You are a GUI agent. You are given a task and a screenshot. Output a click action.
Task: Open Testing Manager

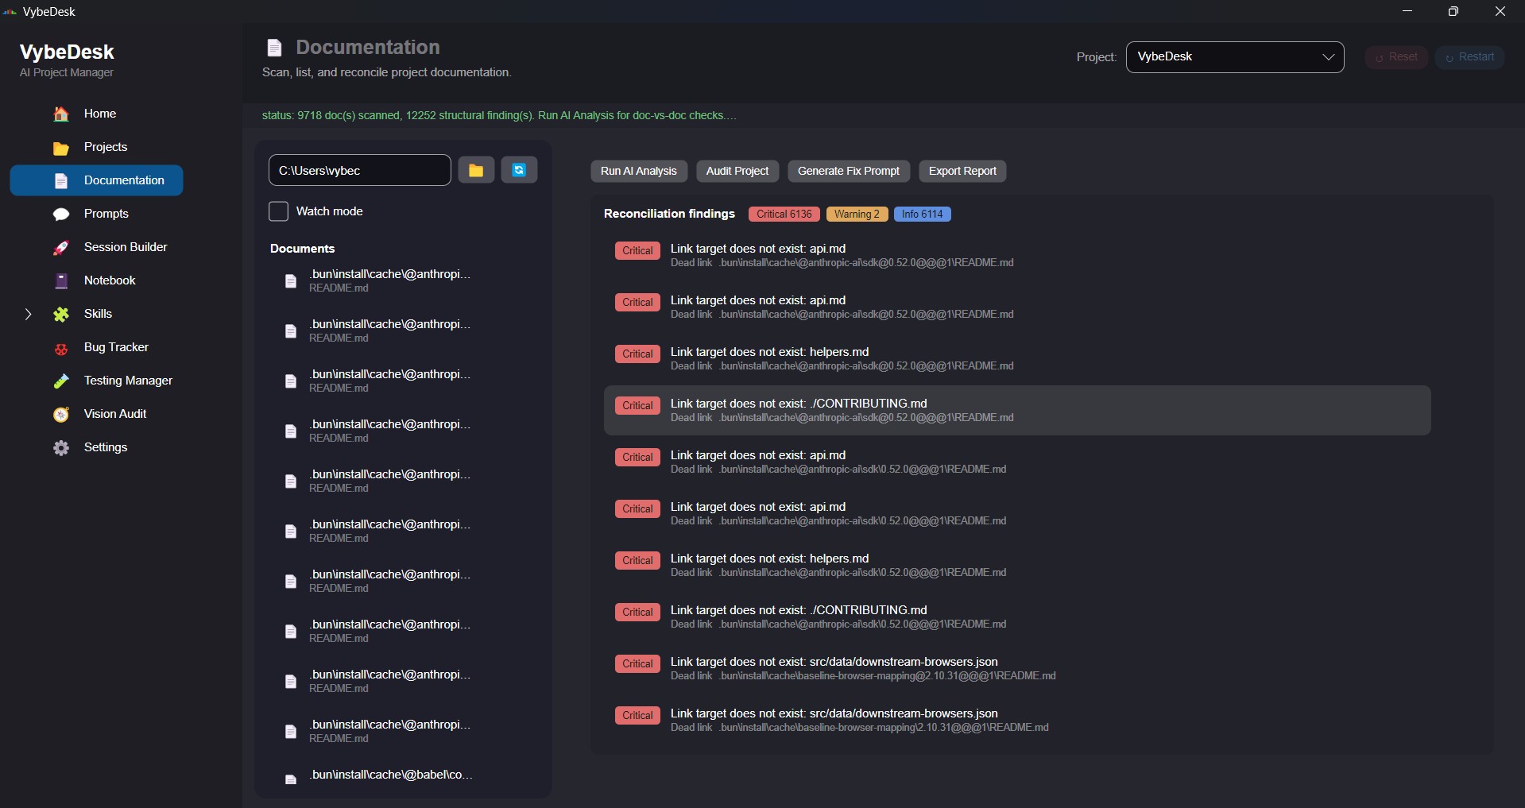tap(96, 381)
